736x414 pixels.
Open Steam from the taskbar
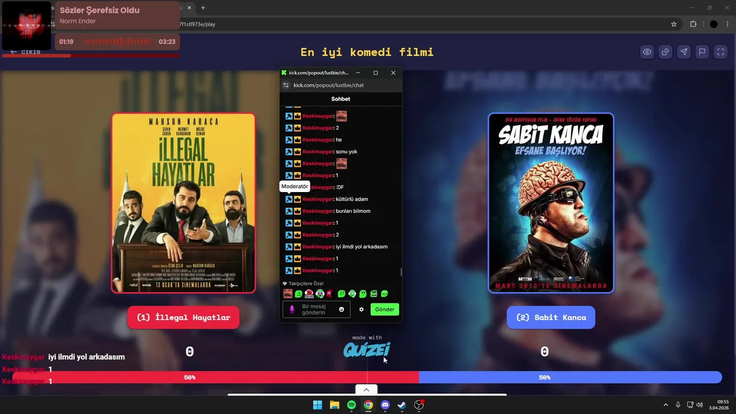tap(402, 405)
